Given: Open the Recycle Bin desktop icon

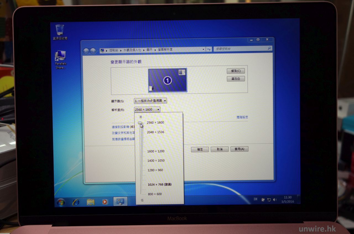Looking at the screenshot, I should 60,30.
